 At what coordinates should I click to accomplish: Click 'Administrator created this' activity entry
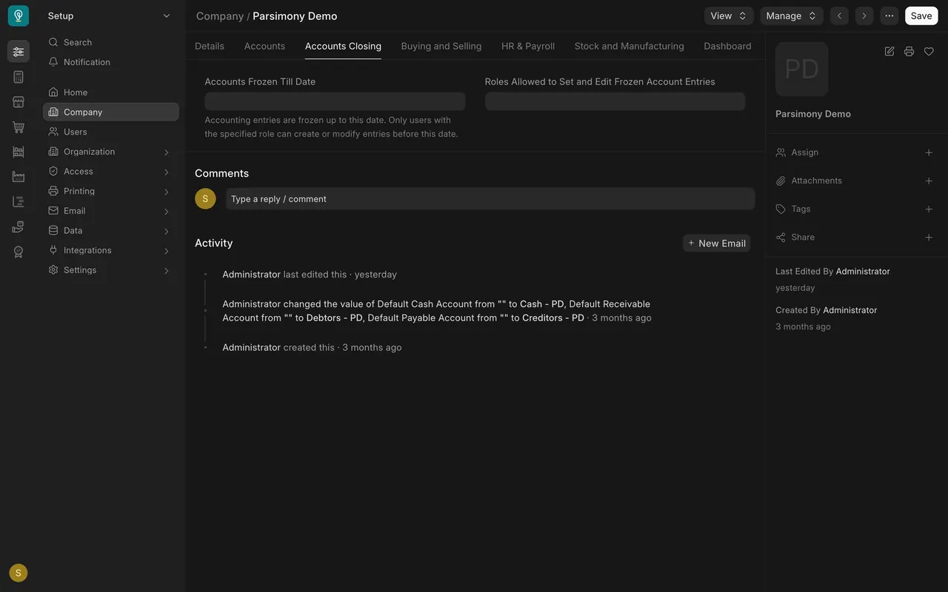tap(312, 348)
